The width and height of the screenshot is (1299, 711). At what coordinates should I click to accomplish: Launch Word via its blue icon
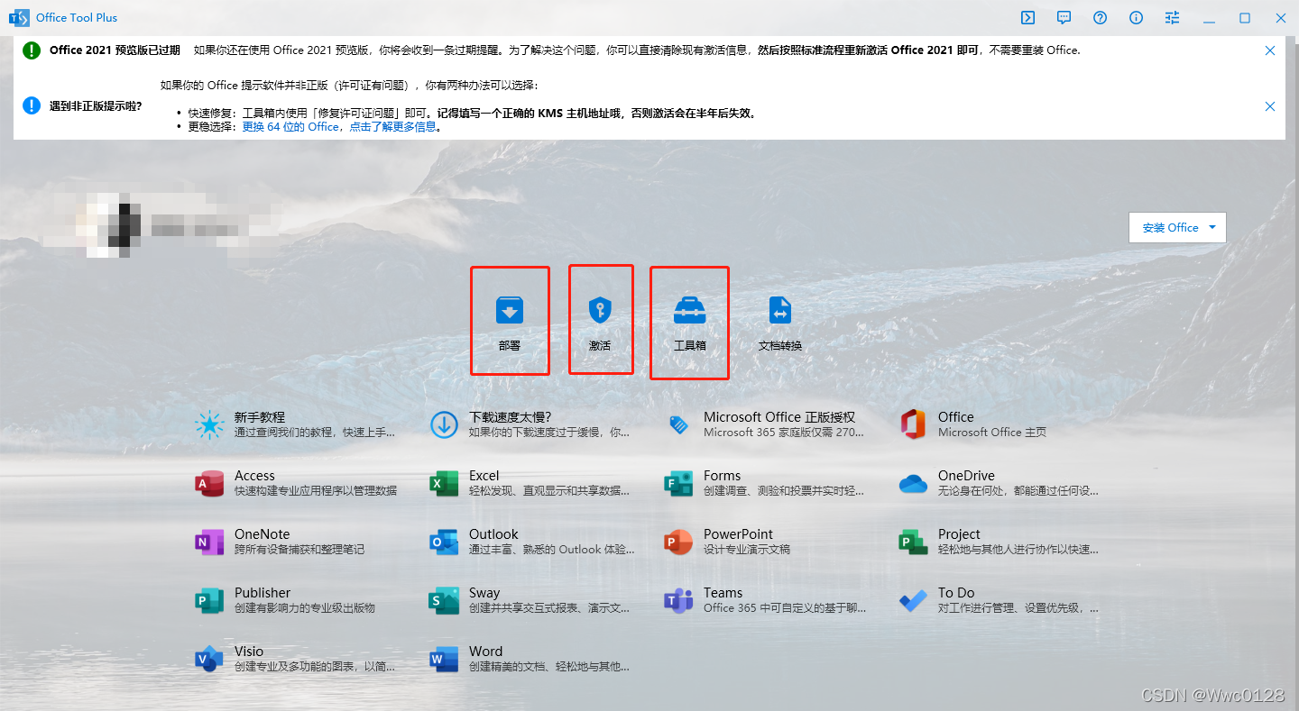[x=444, y=659]
